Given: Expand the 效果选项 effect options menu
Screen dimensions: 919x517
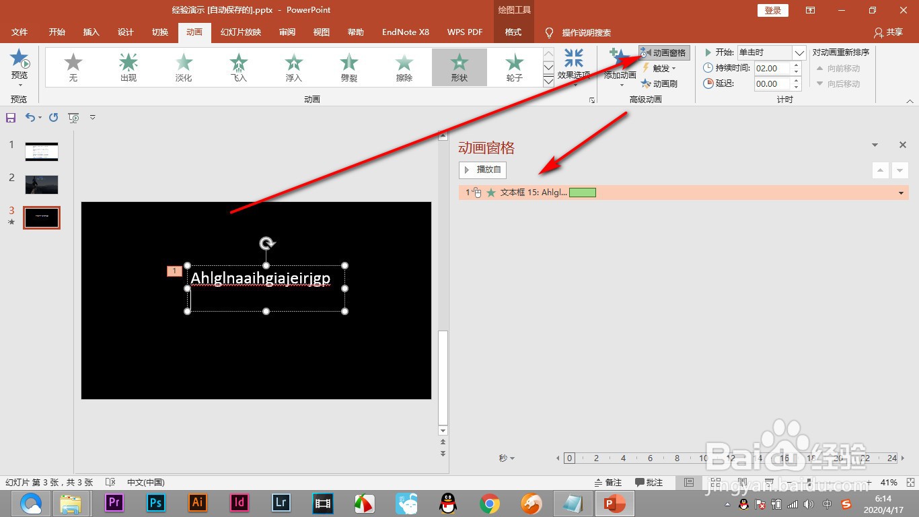Looking at the screenshot, I should [574, 68].
